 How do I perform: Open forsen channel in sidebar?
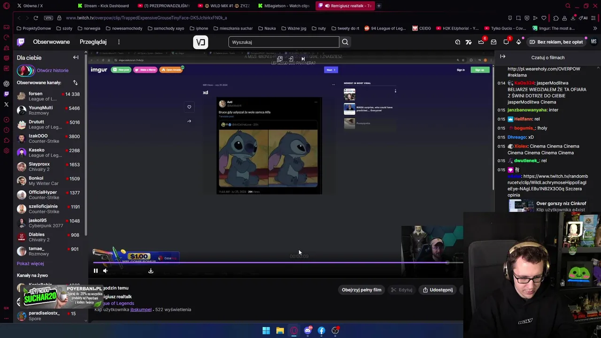click(x=49, y=96)
